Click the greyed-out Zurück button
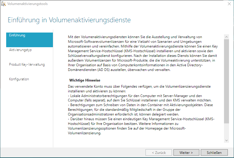The width and height of the screenshot is (234, 158). click(159, 152)
